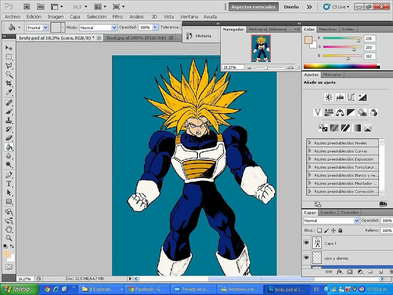This screenshot has height=295, width=393.
Task: Click the Navigator zoom percentage field
Action: click(x=232, y=67)
